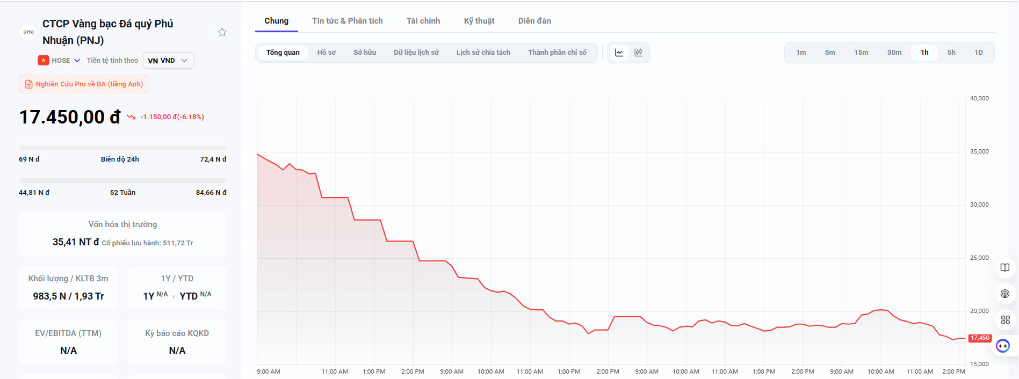Open the Tin tức & Phân tích tab
The height and width of the screenshot is (379, 1019).
348,21
